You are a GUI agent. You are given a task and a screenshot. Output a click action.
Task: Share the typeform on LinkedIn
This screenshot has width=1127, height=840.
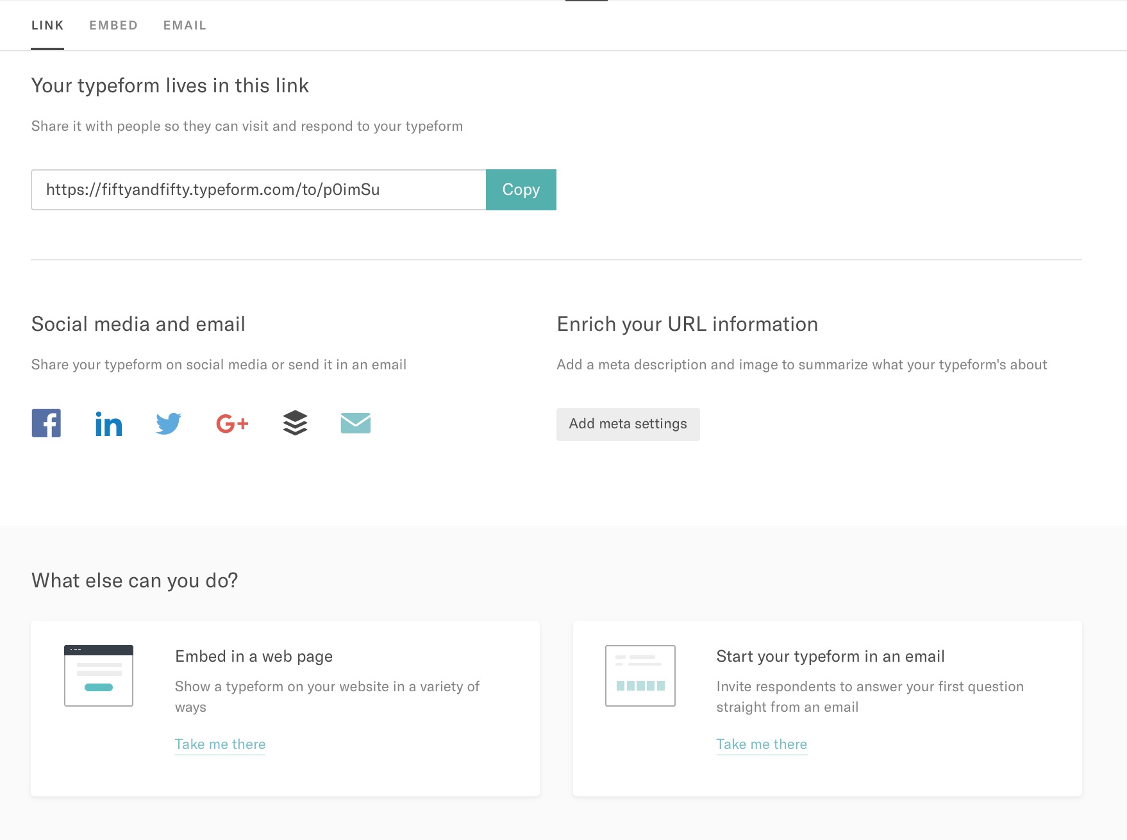pyautogui.click(x=108, y=423)
